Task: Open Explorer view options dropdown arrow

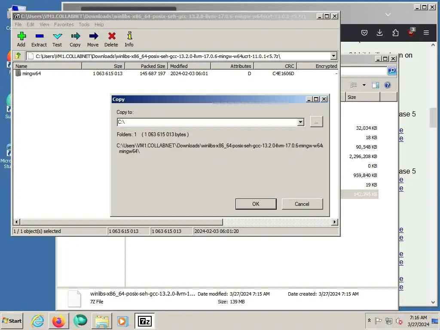Action: tap(364, 85)
